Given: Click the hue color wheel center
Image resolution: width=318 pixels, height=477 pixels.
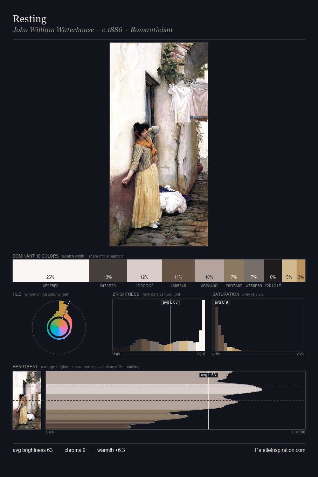Looking at the screenshot, I should 59,327.
